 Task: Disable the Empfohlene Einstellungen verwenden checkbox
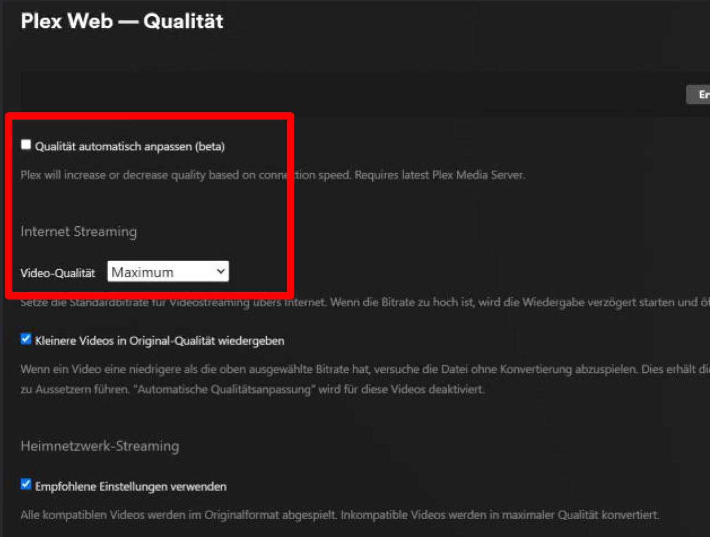[x=26, y=485]
